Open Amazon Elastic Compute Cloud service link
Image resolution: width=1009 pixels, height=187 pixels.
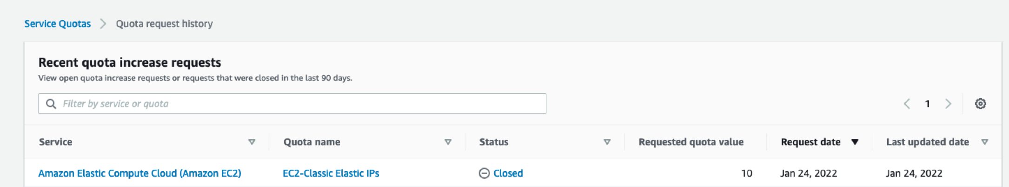tap(139, 173)
